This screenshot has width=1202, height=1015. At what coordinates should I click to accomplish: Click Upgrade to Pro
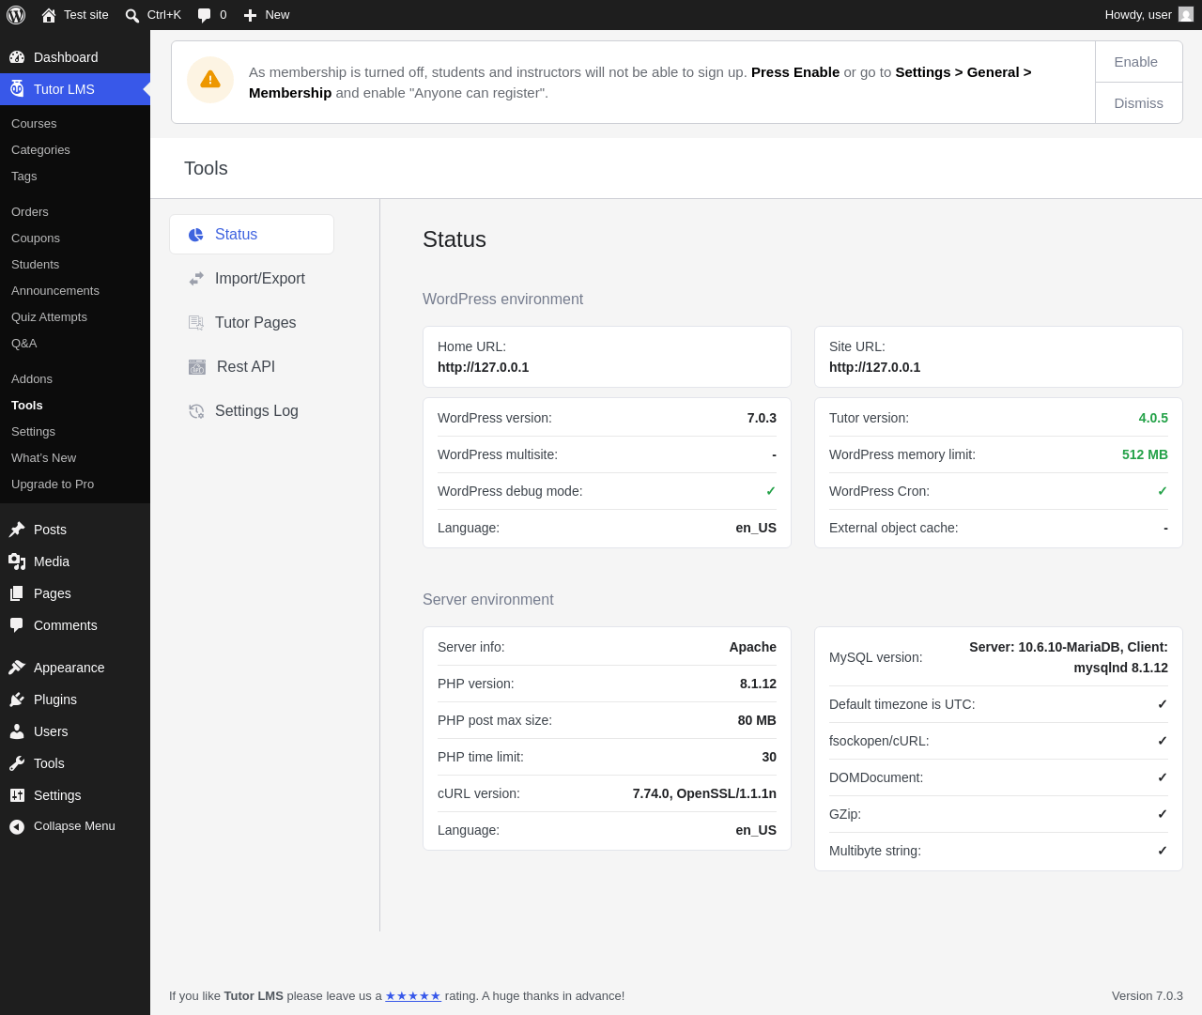click(x=53, y=484)
